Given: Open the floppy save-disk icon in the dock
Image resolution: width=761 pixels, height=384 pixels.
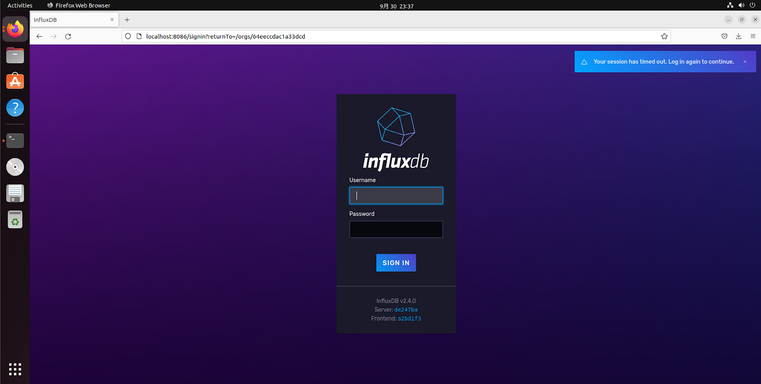Looking at the screenshot, I should tap(15, 193).
